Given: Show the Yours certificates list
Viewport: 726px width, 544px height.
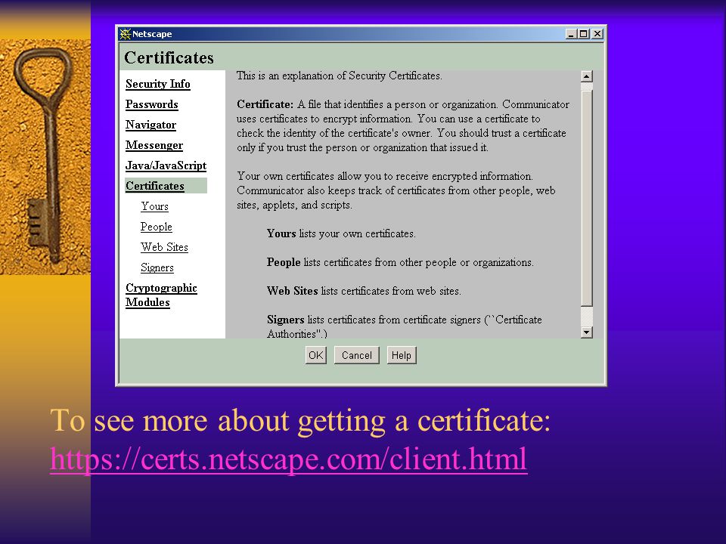Looking at the screenshot, I should point(154,206).
